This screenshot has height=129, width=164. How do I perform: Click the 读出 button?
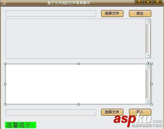tap(140, 13)
